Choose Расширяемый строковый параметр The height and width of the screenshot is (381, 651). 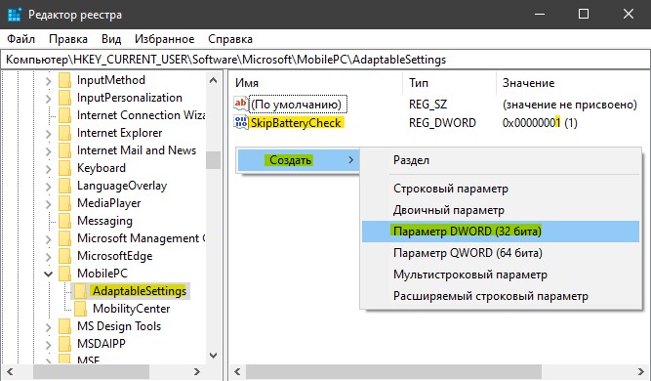(x=501, y=296)
